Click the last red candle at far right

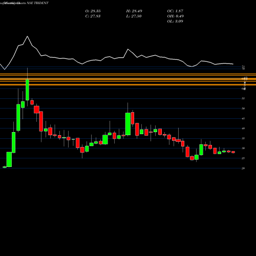[233, 152]
